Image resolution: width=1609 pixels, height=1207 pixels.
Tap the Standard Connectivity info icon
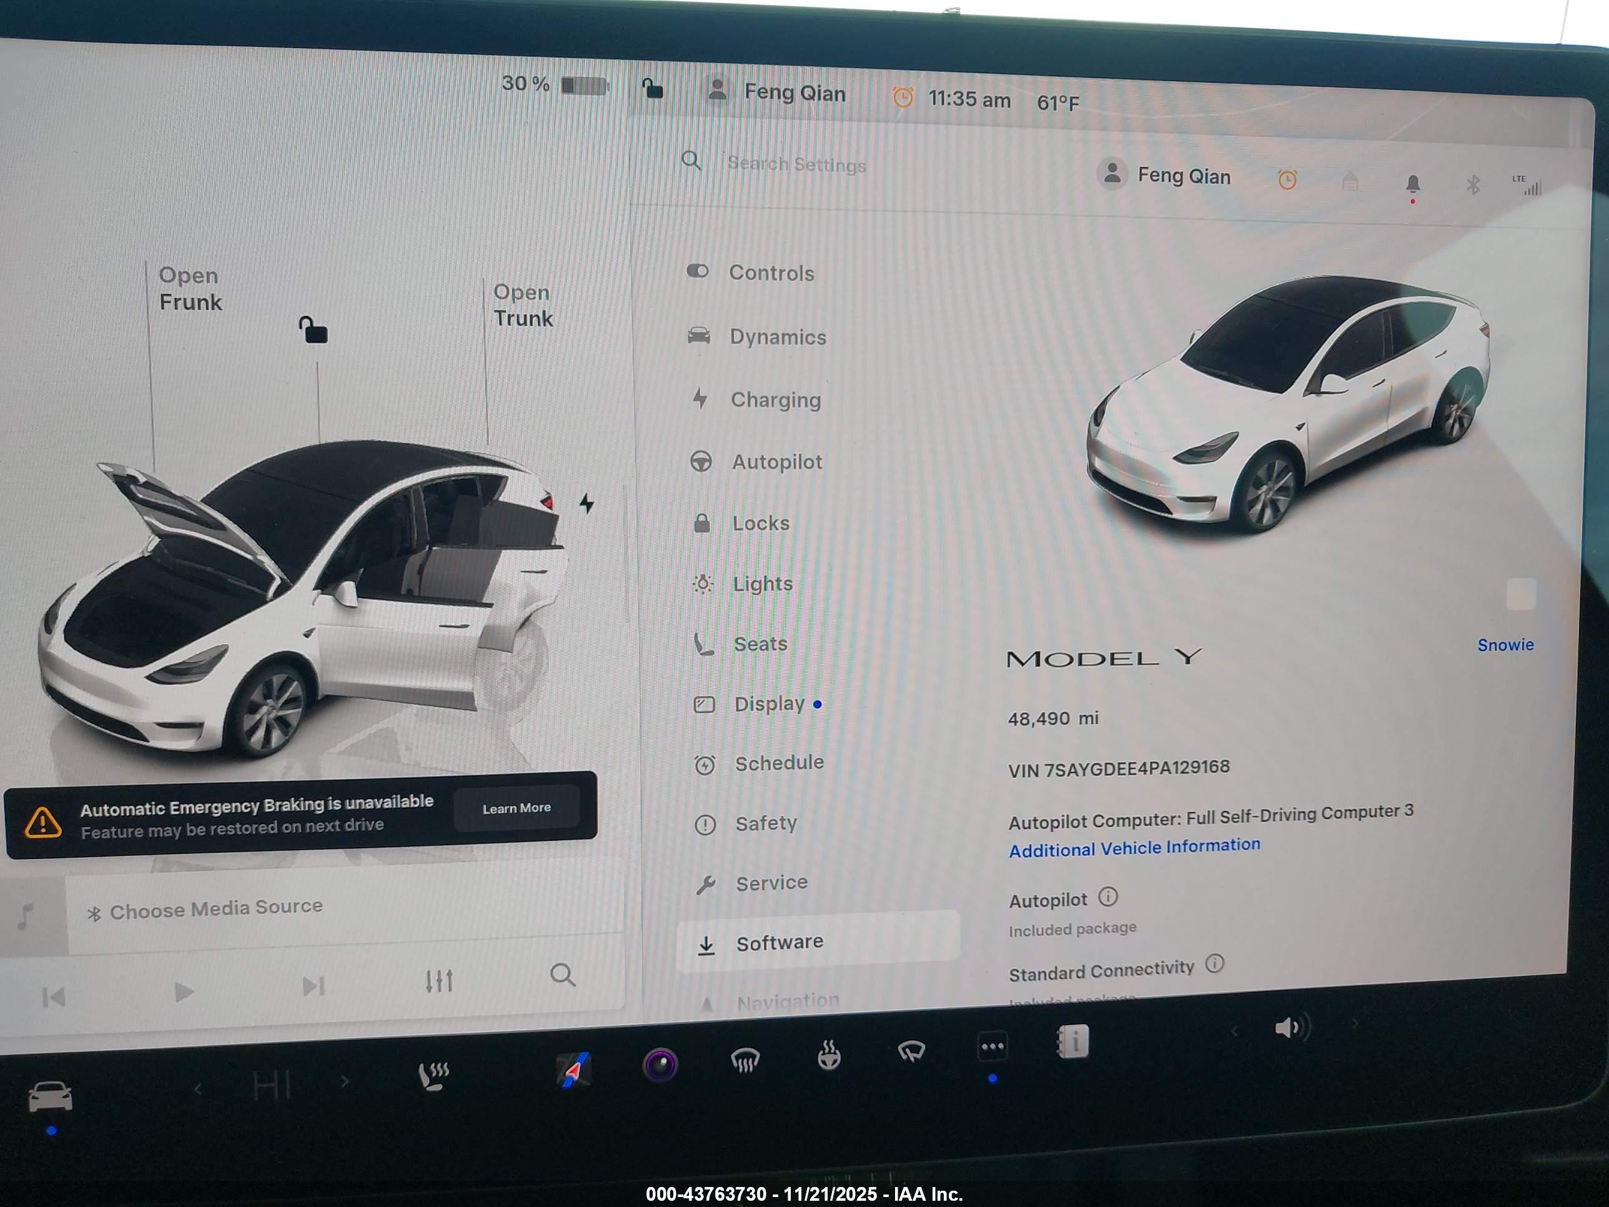(x=1214, y=964)
